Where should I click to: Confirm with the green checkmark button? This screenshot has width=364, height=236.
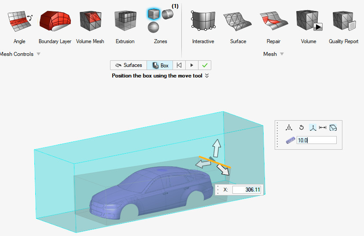coord(205,65)
